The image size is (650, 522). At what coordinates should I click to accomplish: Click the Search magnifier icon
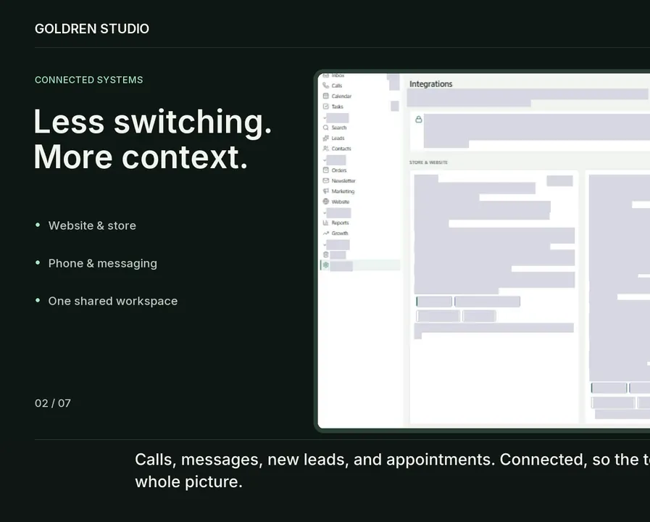326,128
